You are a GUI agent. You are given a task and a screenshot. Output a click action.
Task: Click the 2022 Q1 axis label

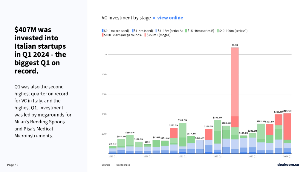coord(217,156)
